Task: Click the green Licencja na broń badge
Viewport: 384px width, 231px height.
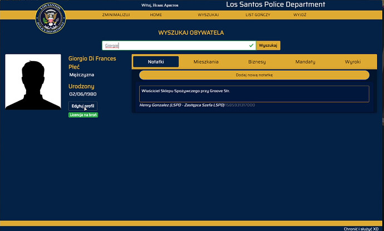Action: tap(83, 115)
